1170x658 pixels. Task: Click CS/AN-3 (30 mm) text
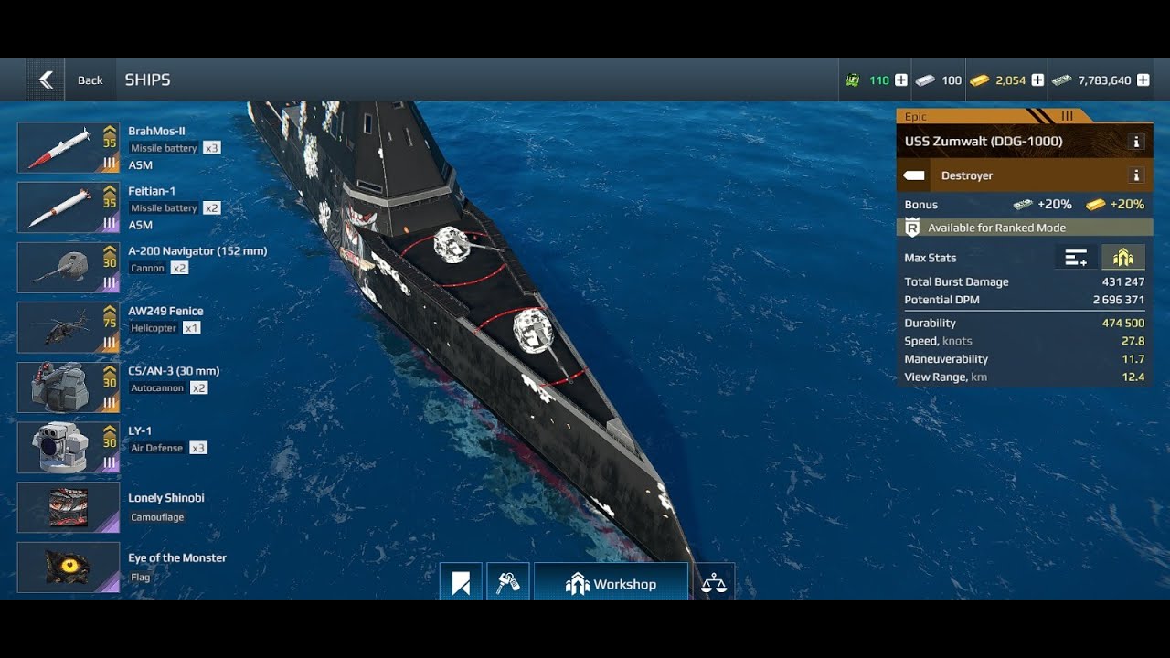[x=174, y=371]
